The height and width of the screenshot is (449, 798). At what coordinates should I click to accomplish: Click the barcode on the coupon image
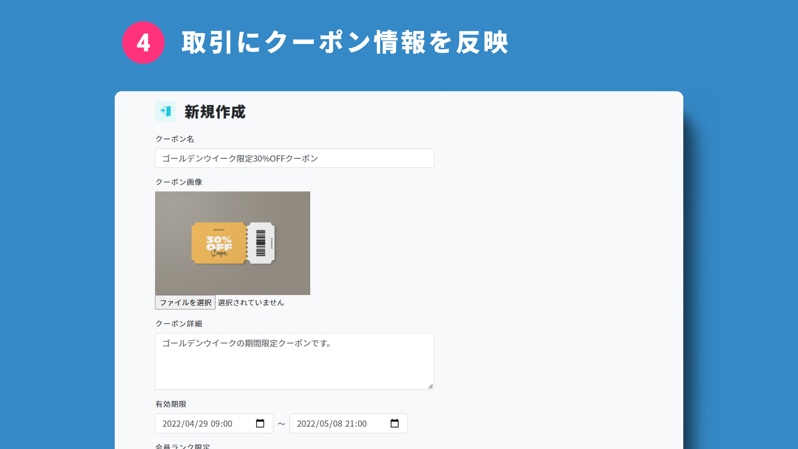[261, 243]
